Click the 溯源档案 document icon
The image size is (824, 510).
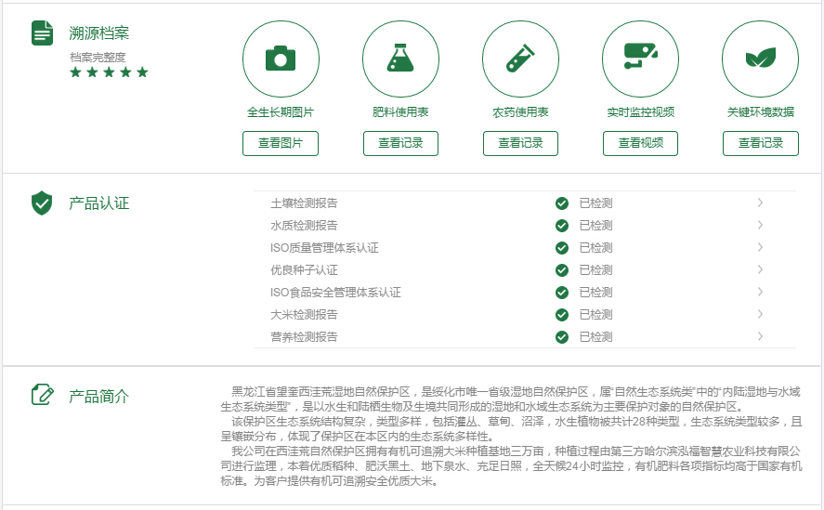(43, 33)
